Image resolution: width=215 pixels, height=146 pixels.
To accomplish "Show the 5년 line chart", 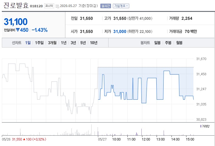I will tap(83, 43).
